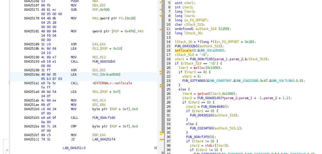Click FUN_004d61d0 in the decompiler
Viewport: 322px width, 154px height.
209,98
